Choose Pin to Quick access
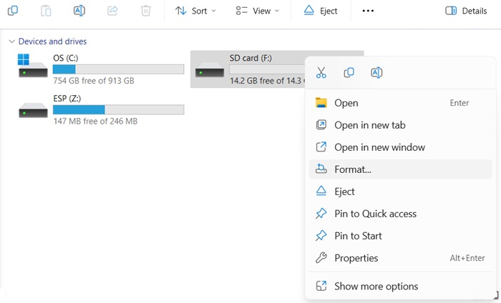 click(400, 214)
